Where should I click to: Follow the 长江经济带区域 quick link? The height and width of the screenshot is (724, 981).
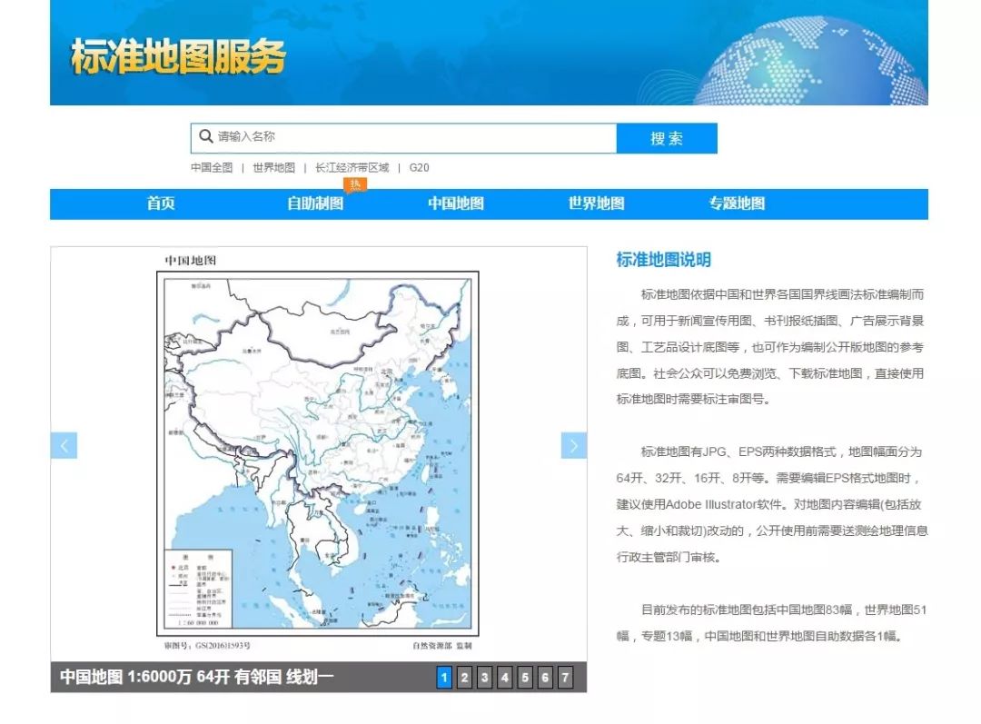coord(352,168)
